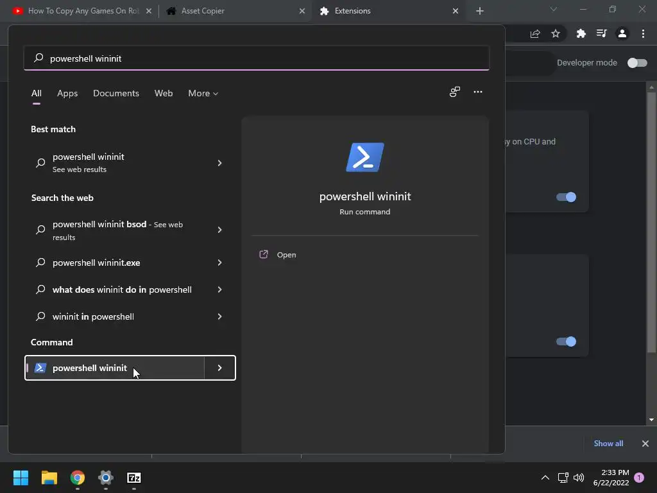Viewport: 657px width, 493px height.
Task: Show hidden system tray icons
Action: pos(545,478)
